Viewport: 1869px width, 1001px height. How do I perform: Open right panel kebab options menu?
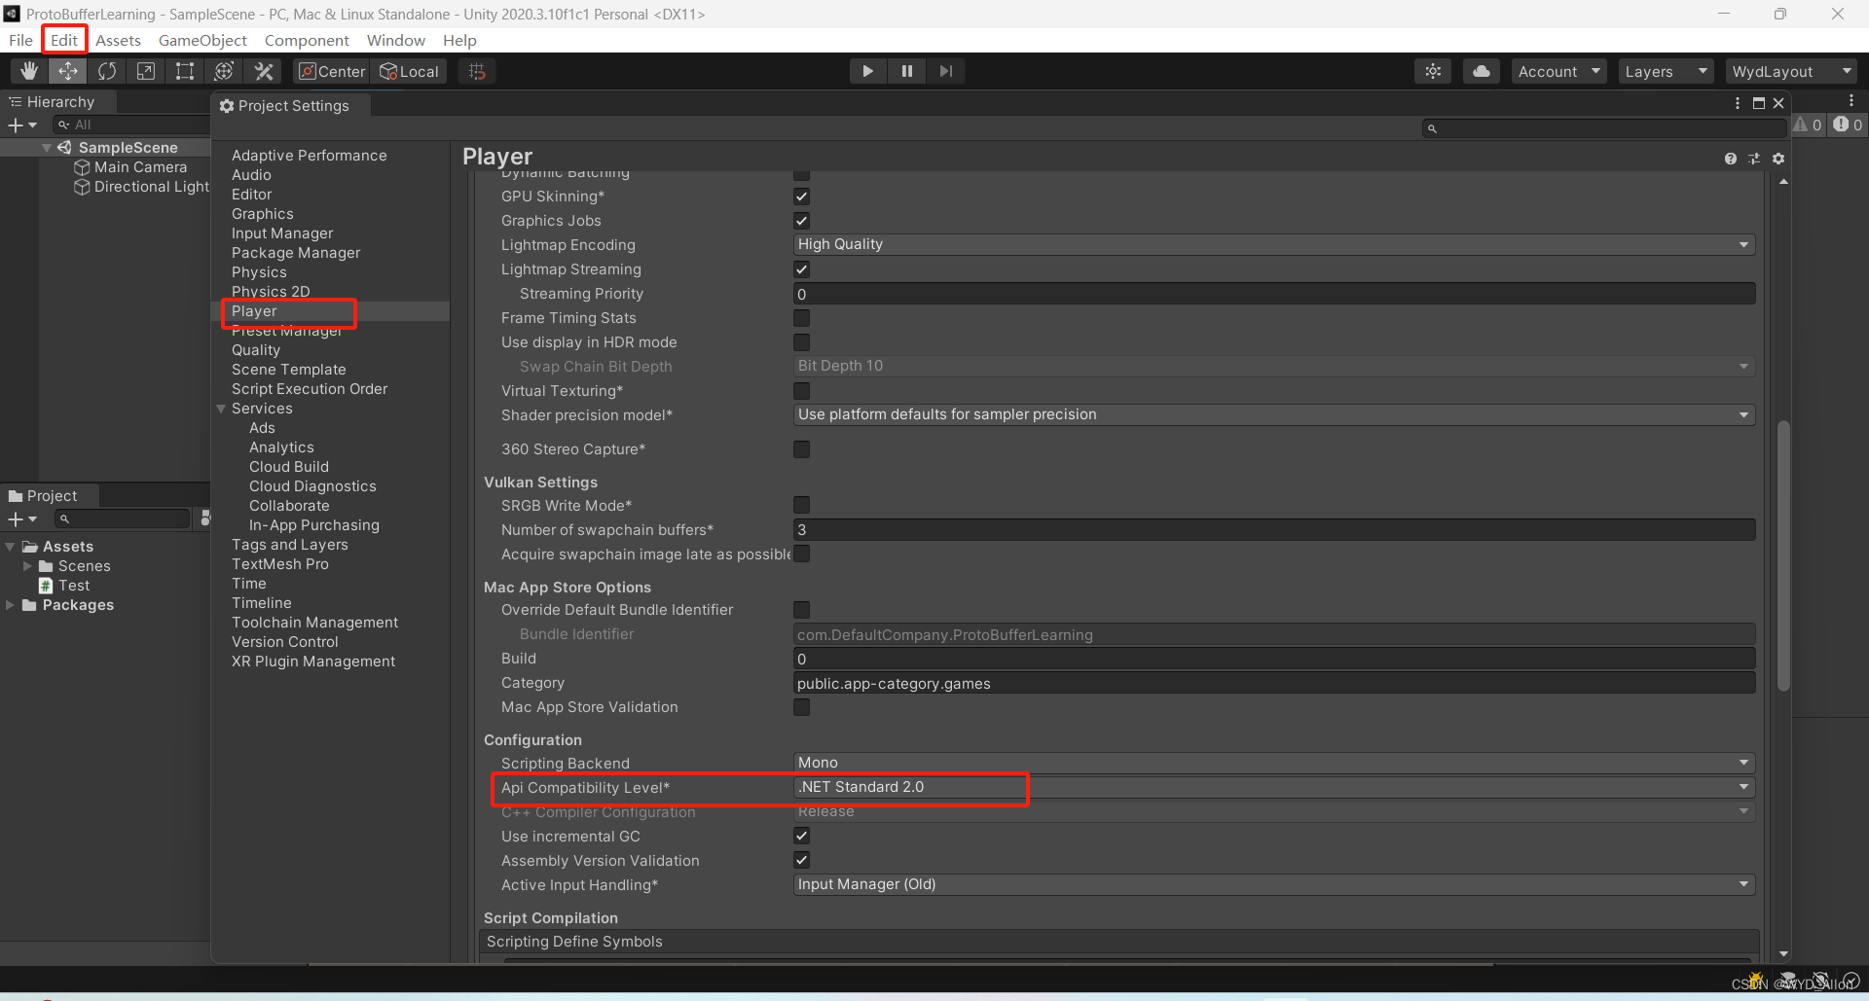coord(1851,100)
